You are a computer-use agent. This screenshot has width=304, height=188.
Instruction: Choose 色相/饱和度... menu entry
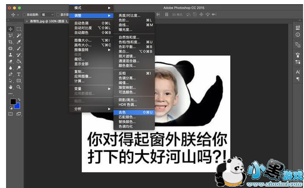(x=134, y=42)
